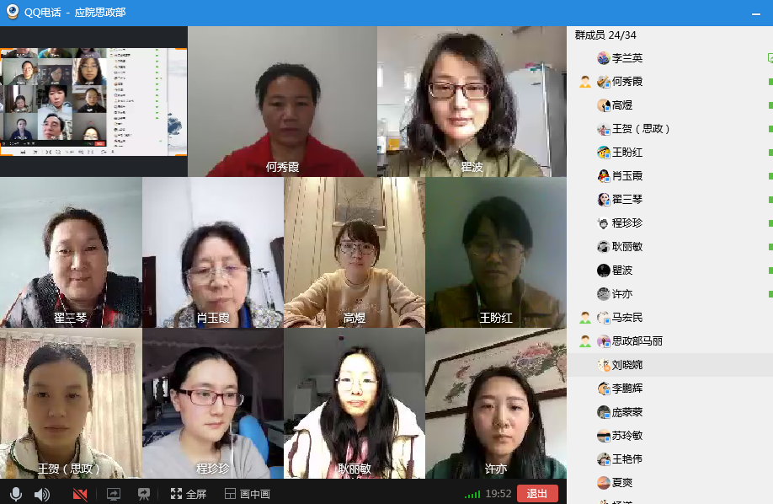Image resolution: width=773 pixels, height=504 pixels.
Task: Leave the call with 退出 button
Action: pos(537,494)
